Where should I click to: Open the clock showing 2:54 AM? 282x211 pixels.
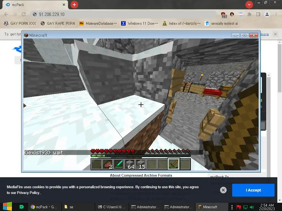(267, 207)
